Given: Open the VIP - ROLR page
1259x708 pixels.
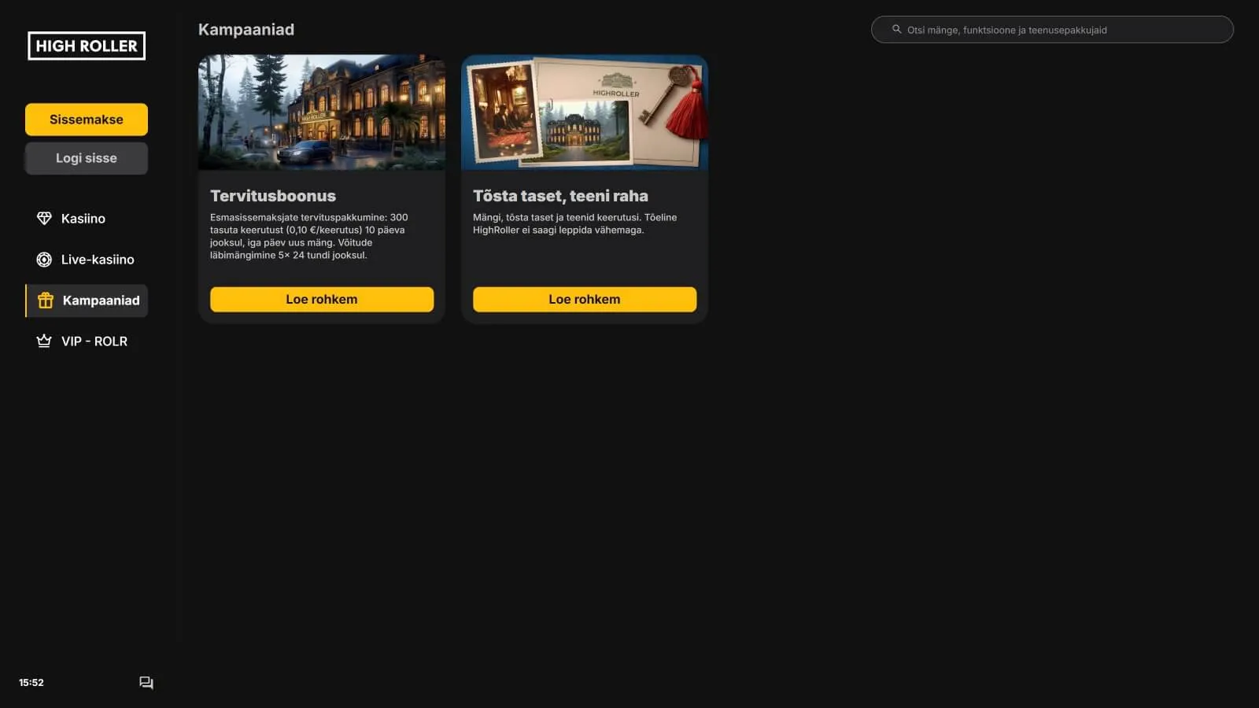Looking at the screenshot, I should pyautogui.click(x=94, y=341).
